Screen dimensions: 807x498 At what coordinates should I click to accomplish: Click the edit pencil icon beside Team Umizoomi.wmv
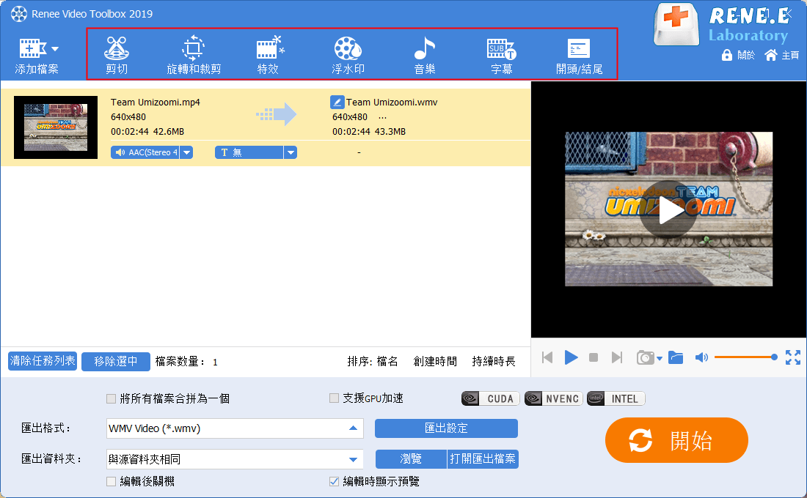[337, 102]
